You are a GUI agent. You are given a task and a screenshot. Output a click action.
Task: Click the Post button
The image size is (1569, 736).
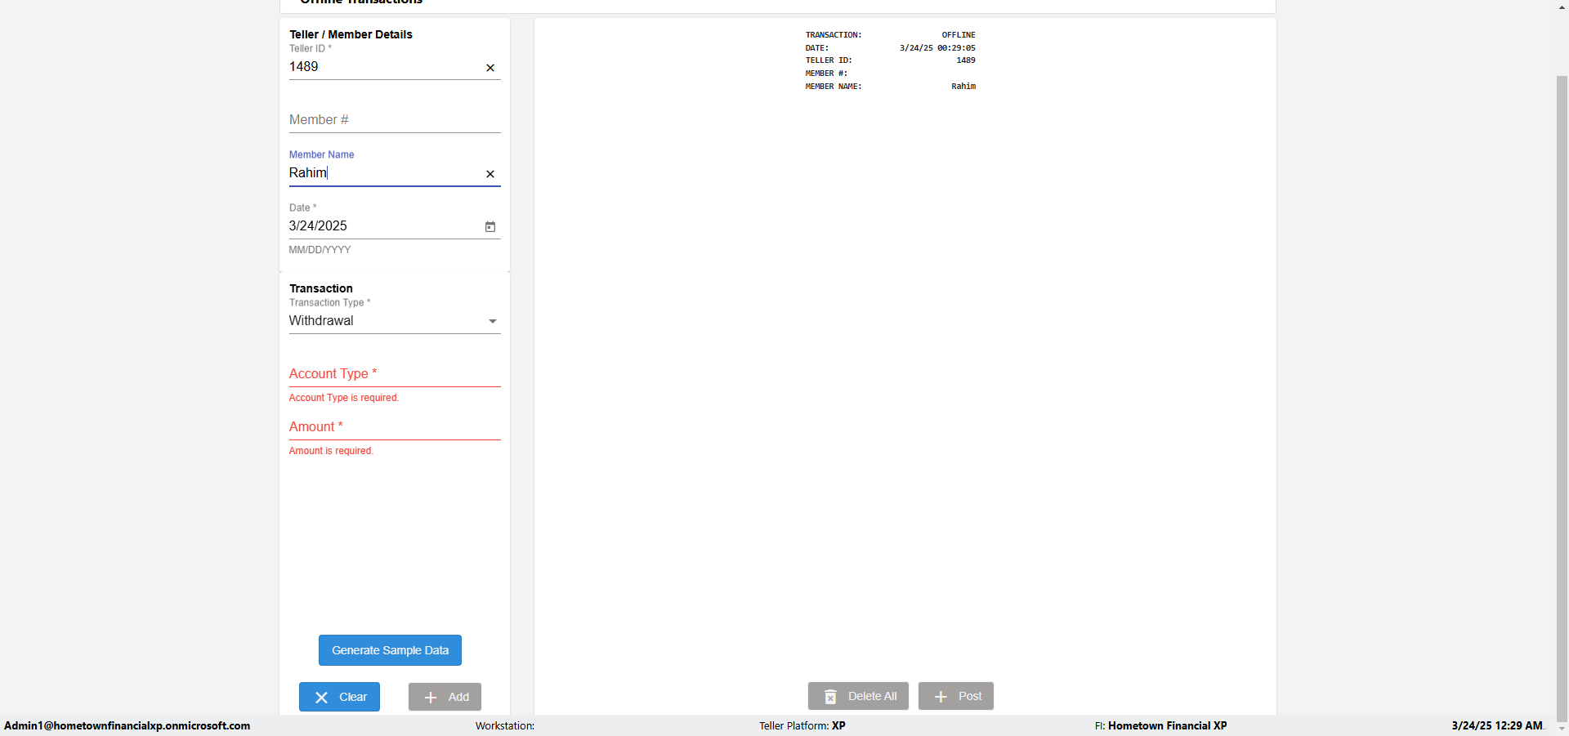tap(956, 696)
